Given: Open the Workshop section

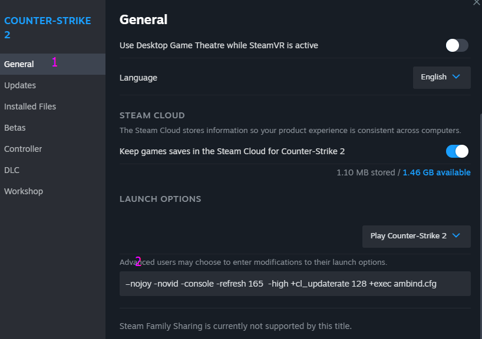Looking at the screenshot, I should point(24,191).
